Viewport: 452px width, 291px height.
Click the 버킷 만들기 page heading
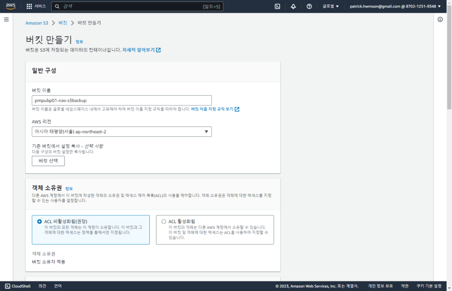(x=49, y=39)
